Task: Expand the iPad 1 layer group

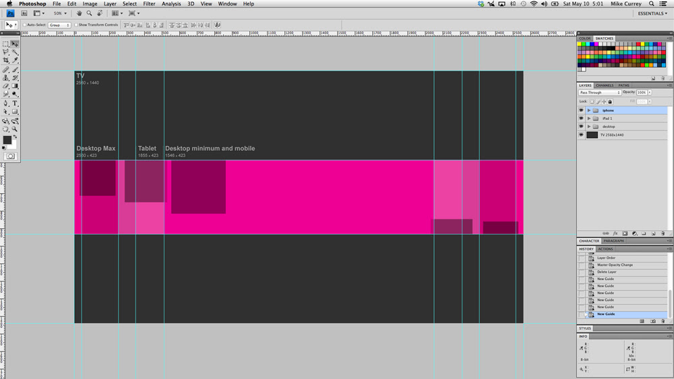Action: click(589, 118)
